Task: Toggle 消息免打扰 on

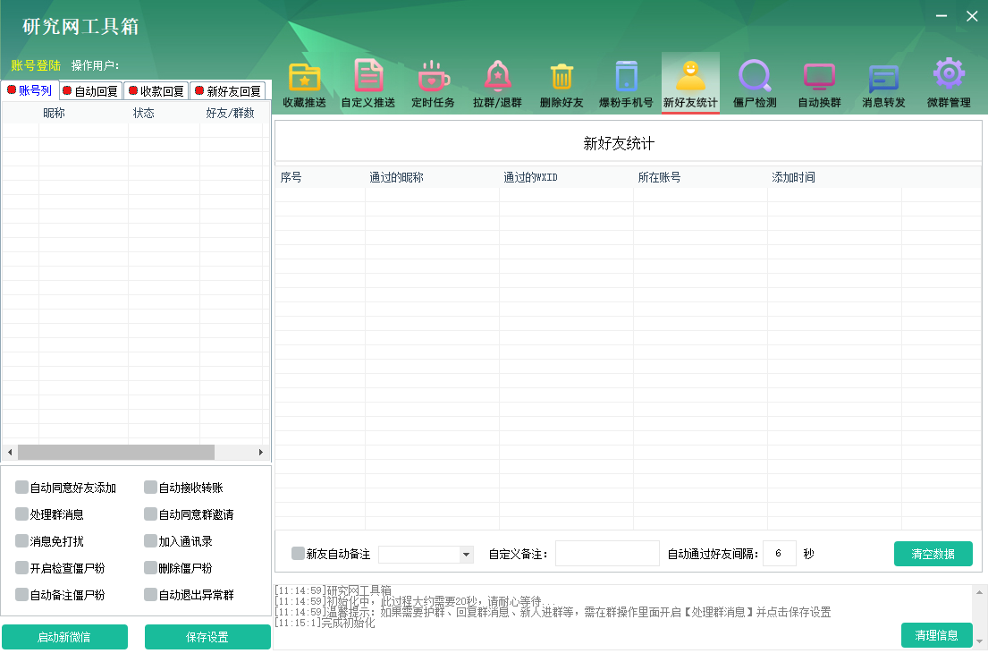Action: tap(20, 540)
